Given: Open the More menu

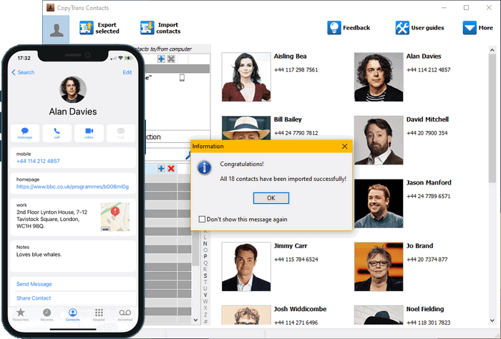Looking at the screenshot, I should [x=477, y=28].
